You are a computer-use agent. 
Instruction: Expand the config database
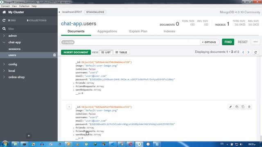[x=4, y=64]
